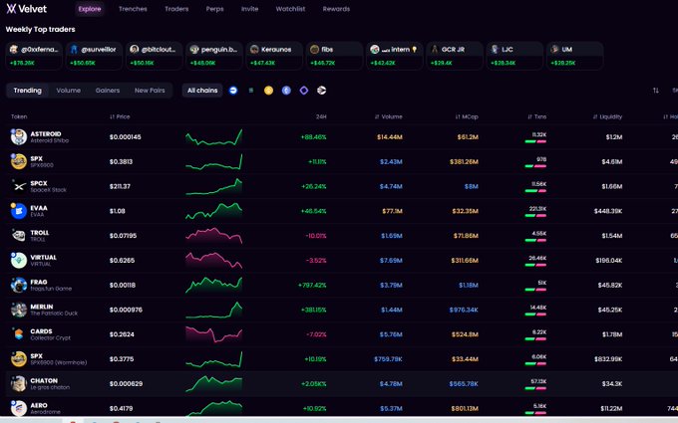Click the MERLIN token logo
Viewport: 678px width, 423px height.
tap(19, 310)
